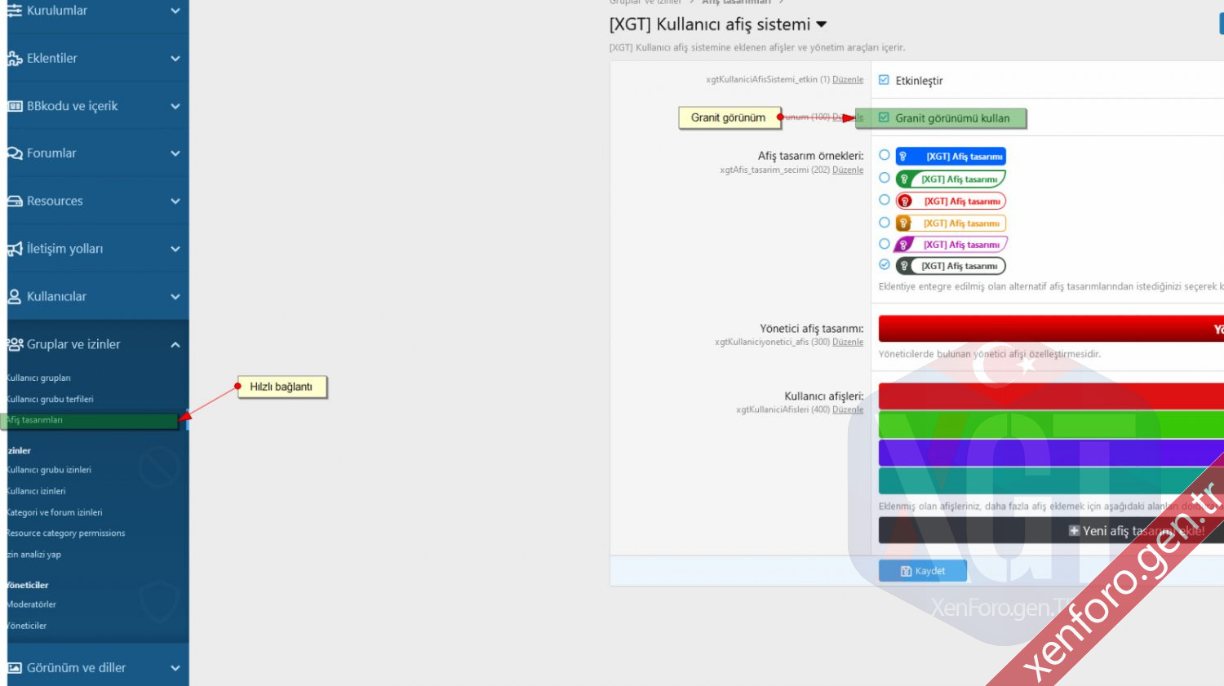1224x686 pixels.
Task: Toggle the Etkinleştir checkbox
Action: tap(884, 80)
